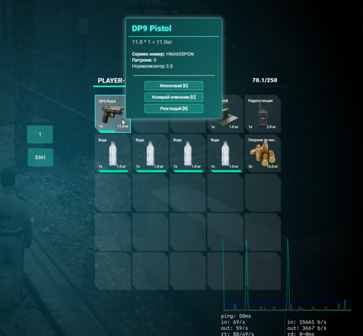
Task: Click the 2.0 кг weight on Радиостанция
Action: (x=272, y=127)
